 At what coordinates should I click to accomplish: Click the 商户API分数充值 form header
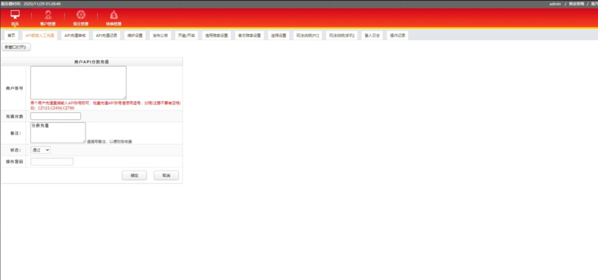pyautogui.click(x=91, y=62)
